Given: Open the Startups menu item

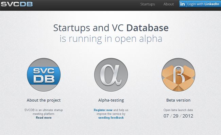Looking at the screenshot, I should (x=148, y=4).
